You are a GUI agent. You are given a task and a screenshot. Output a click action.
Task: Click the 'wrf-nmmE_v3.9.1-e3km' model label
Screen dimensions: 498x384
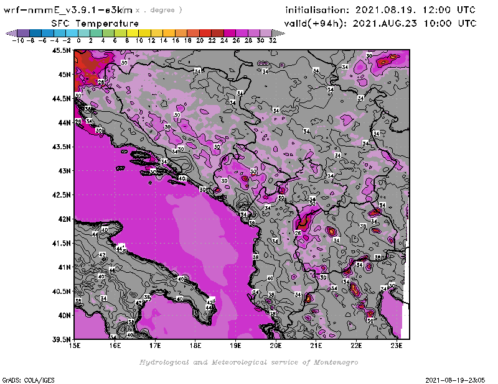pyautogui.click(x=68, y=11)
